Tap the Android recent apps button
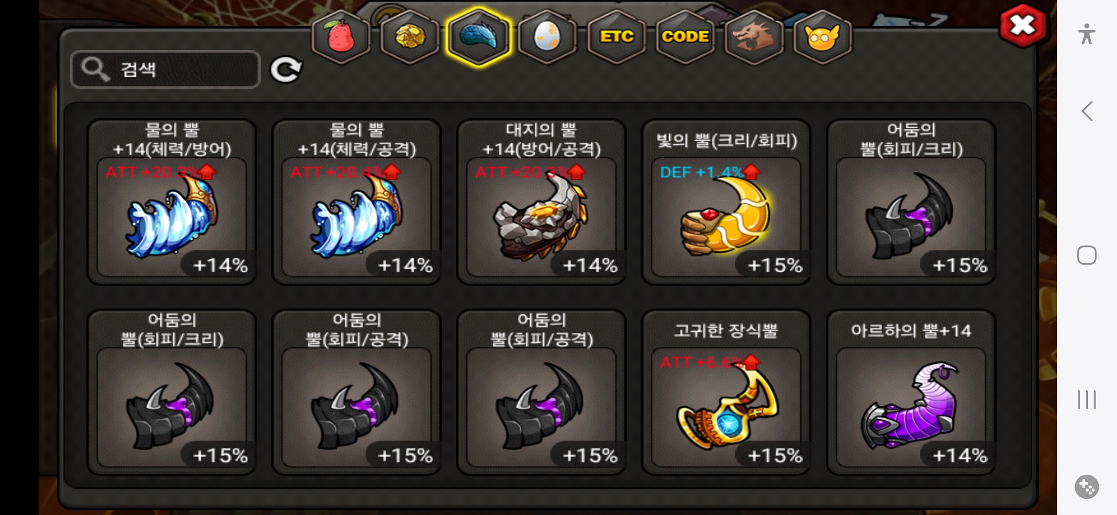 (x=1087, y=400)
